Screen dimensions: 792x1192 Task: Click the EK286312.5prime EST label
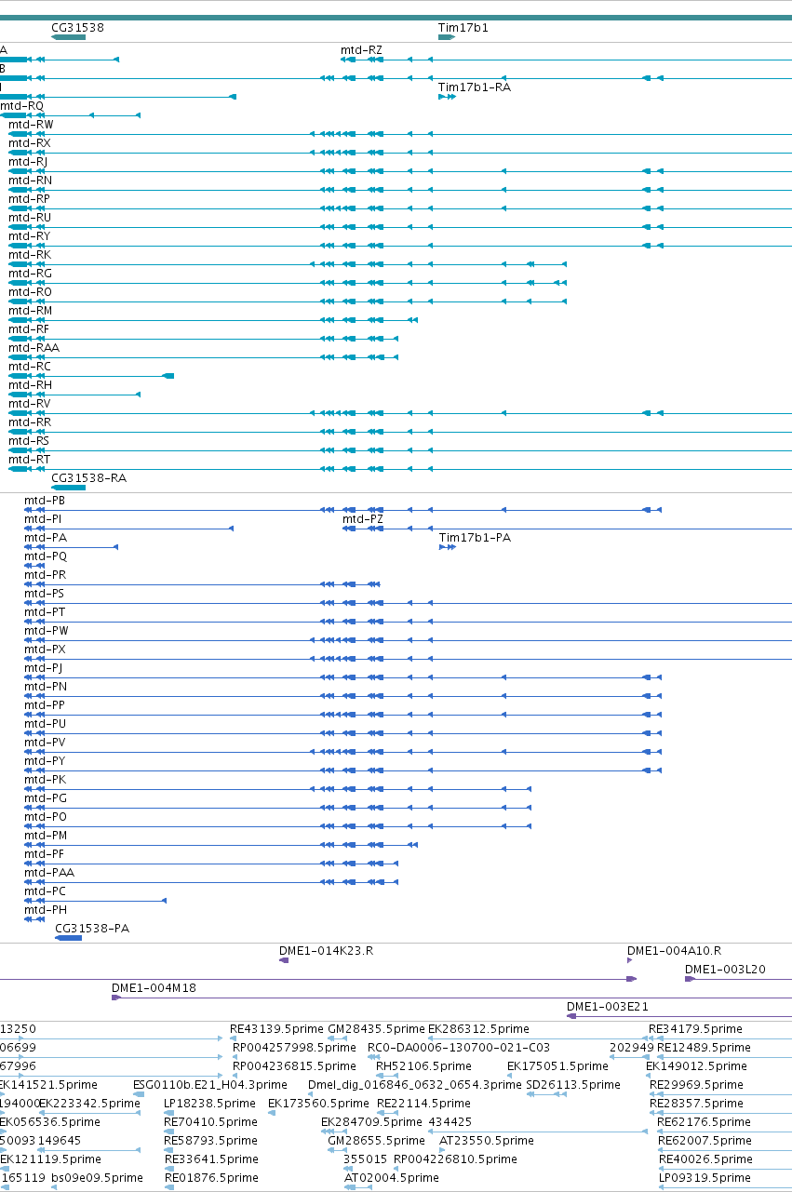[x=478, y=1029]
